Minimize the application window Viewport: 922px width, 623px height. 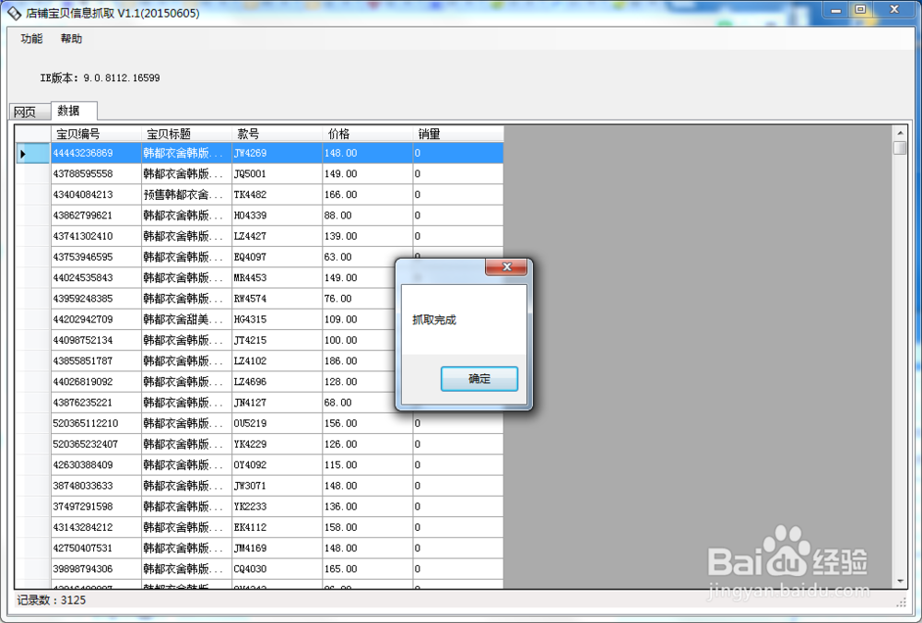[835, 10]
